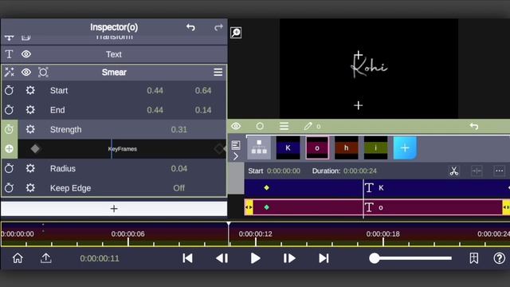Click the split clip icon
510x287 pixels.
pyautogui.click(x=477, y=171)
